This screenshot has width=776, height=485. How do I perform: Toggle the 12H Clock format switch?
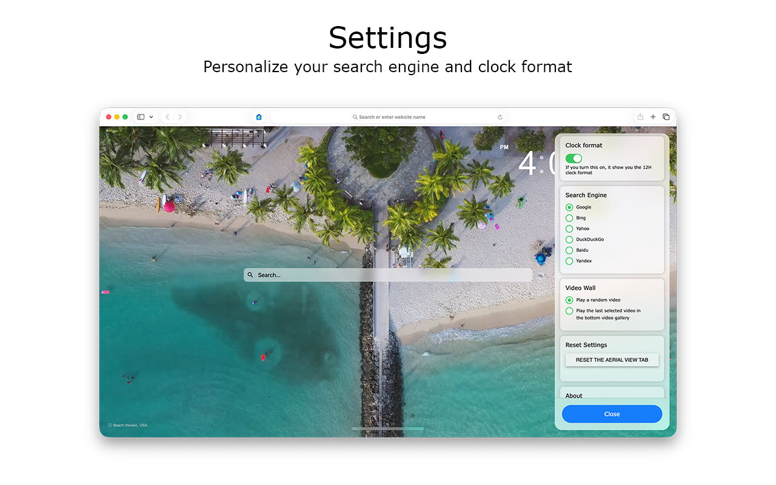pos(574,158)
